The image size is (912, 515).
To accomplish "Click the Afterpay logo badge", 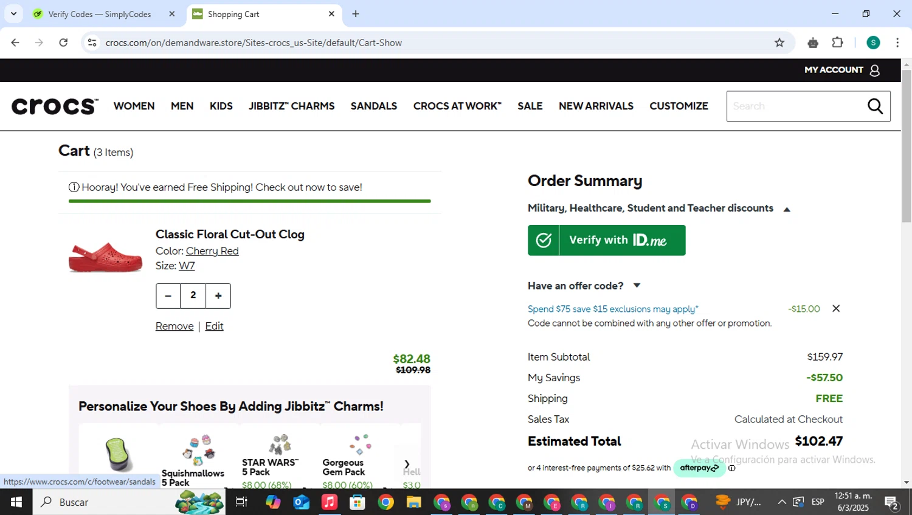I will point(699,468).
